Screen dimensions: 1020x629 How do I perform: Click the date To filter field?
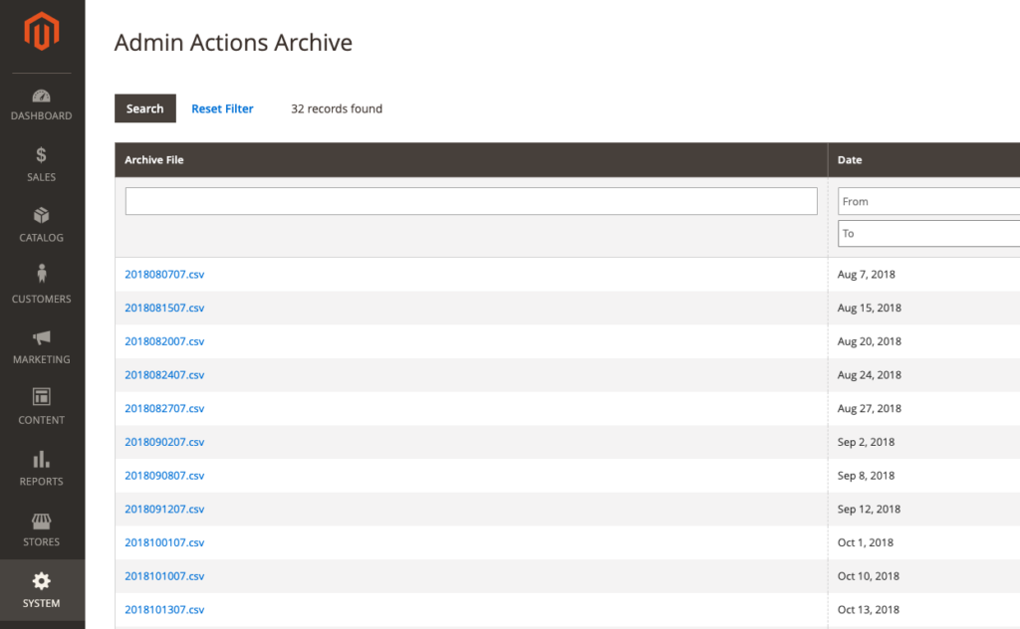pos(928,234)
